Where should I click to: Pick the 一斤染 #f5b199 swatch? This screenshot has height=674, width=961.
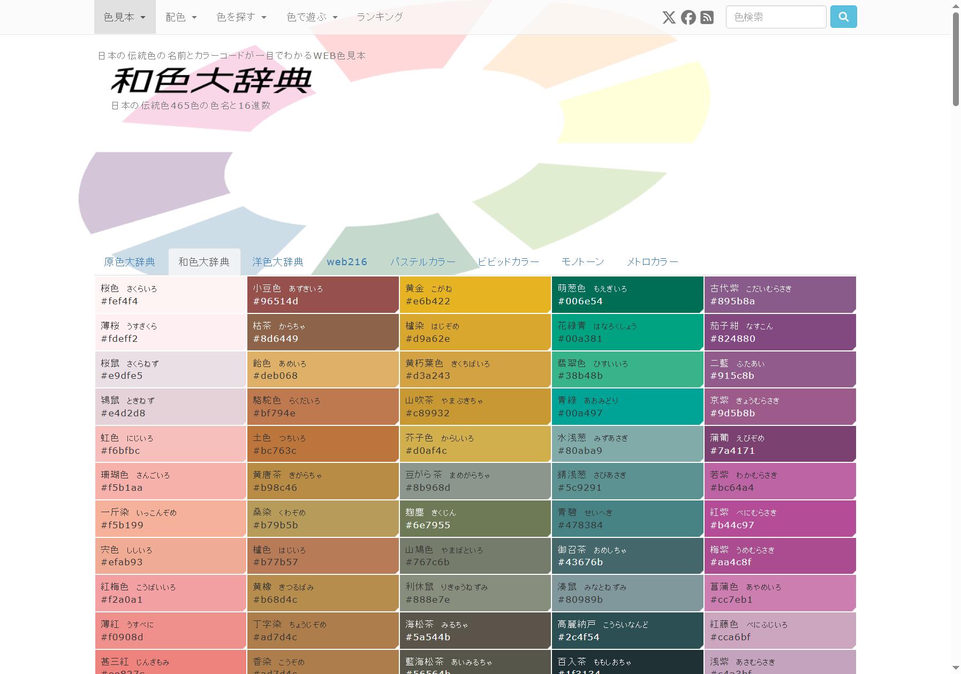pyautogui.click(x=170, y=519)
